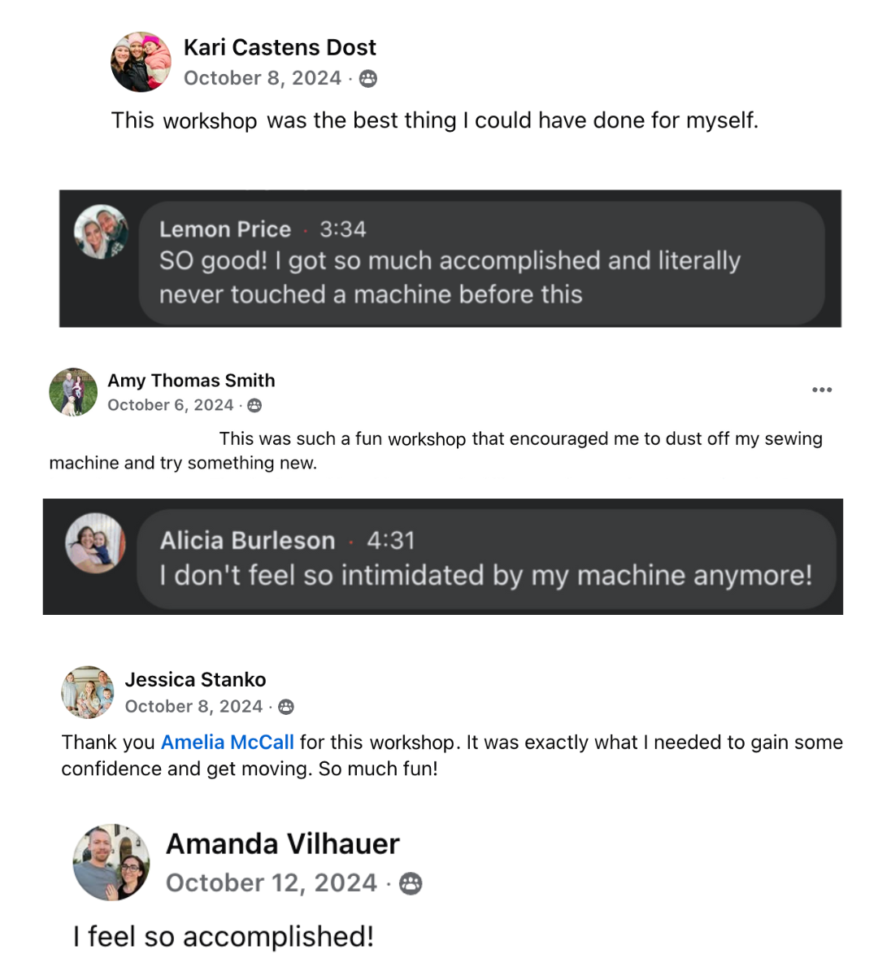Click the October 6, 2024 post date
The width and height of the screenshot is (878, 976).
click(x=171, y=405)
